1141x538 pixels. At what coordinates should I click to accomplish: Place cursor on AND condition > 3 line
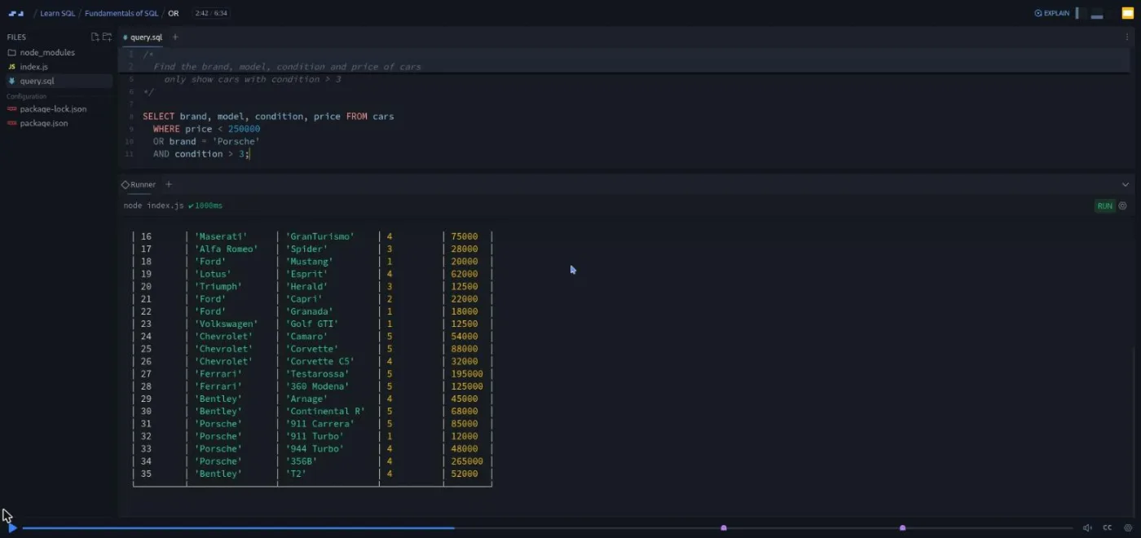201,154
